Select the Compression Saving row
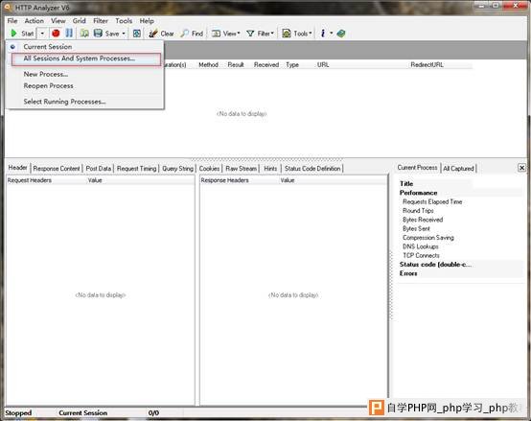This screenshot has height=421, width=531. (428, 238)
